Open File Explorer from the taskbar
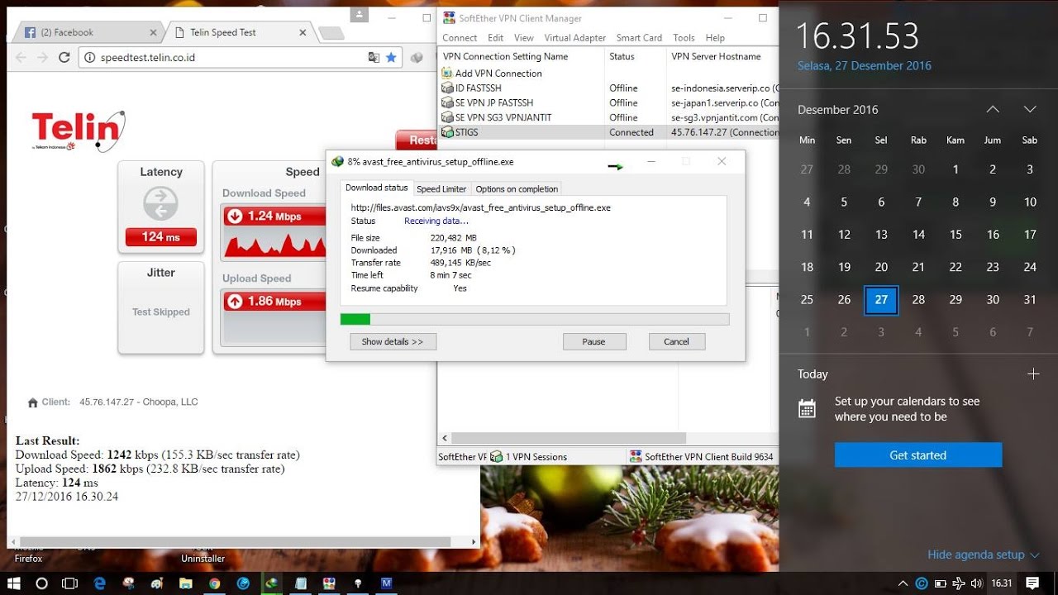This screenshot has width=1058, height=595. pyautogui.click(x=186, y=583)
